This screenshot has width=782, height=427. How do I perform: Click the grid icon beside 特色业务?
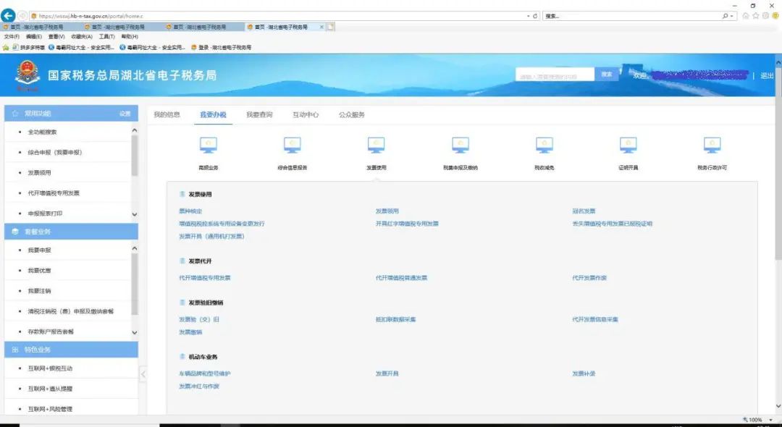pyautogui.click(x=15, y=350)
